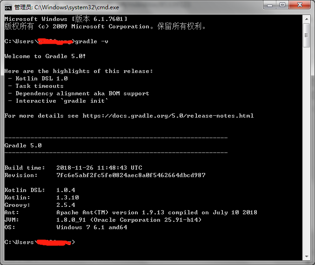Click JVM value 1.8.0_91
Image resolution: width=315 pixels, height=265 pixels.
coord(71,220)
